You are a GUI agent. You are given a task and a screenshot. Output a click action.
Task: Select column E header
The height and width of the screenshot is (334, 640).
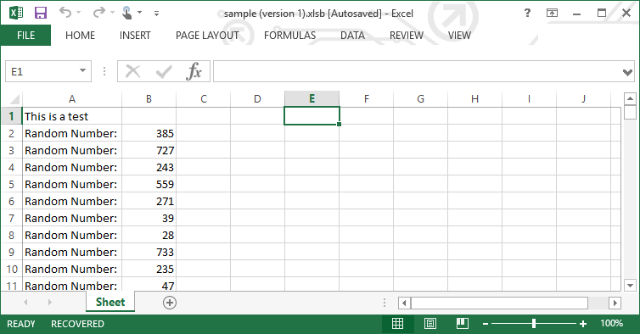[312, 99]
